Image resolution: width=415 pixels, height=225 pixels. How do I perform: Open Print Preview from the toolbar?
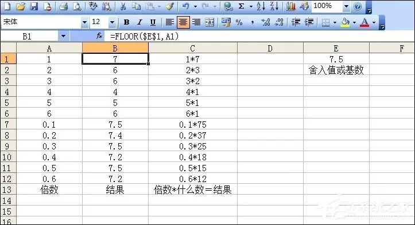77,6
